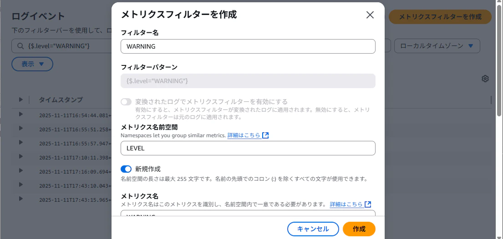503x239 pixels.
Task: Close the metrics filter dialog with X
Action: click(370, 15)
